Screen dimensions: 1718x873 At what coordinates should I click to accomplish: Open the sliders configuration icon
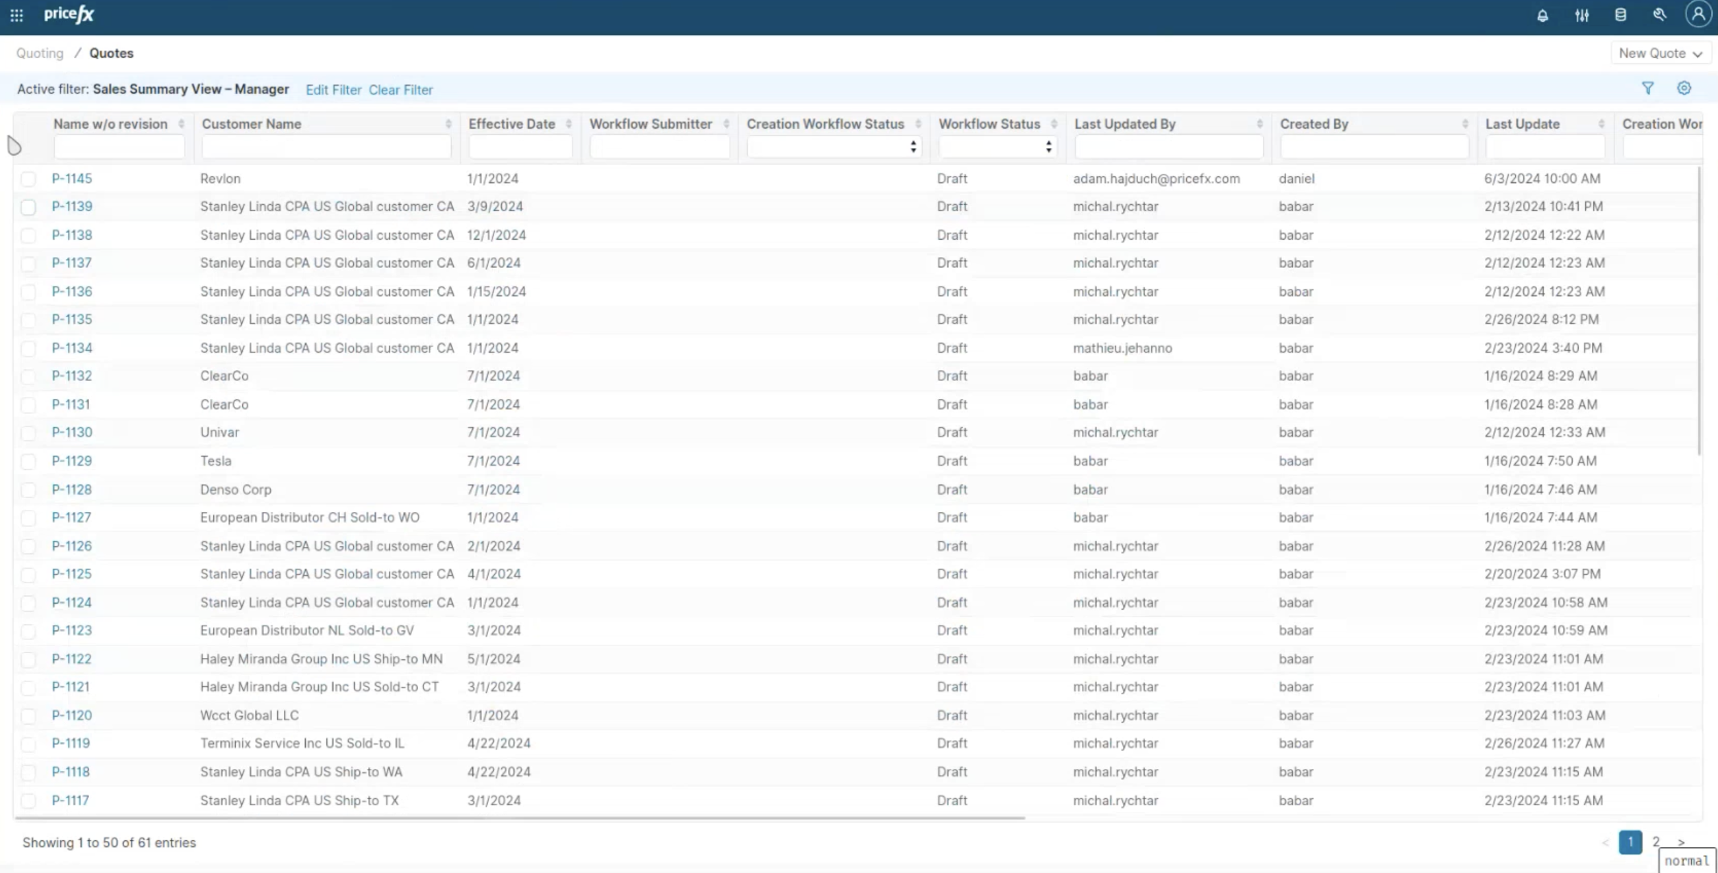click(x=1582, y=15)
